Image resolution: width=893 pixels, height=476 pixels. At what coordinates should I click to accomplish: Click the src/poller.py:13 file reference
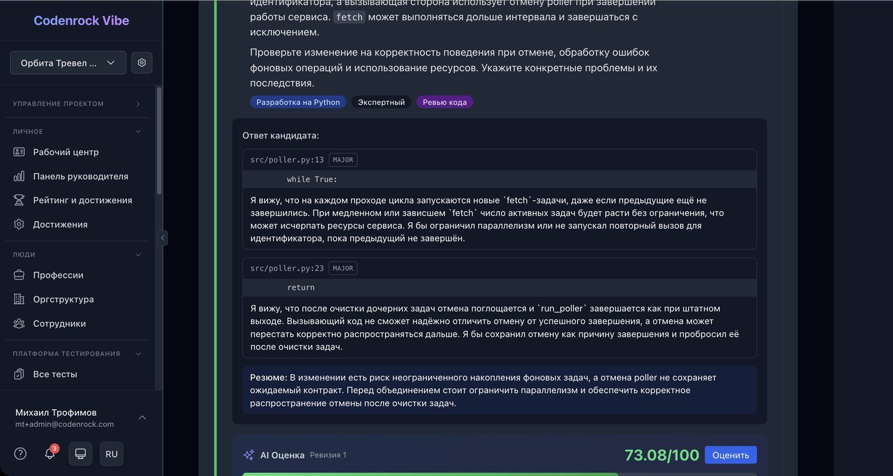[287, 160]
